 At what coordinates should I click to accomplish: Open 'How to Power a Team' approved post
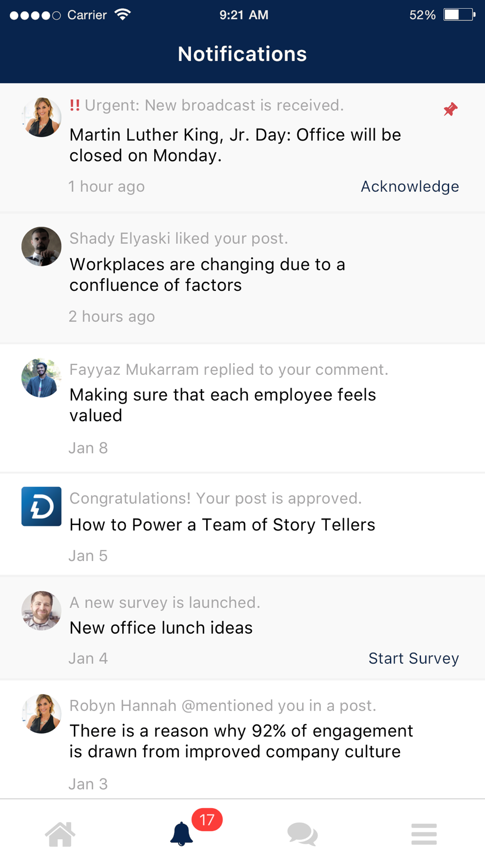click(x=222, y=525)
